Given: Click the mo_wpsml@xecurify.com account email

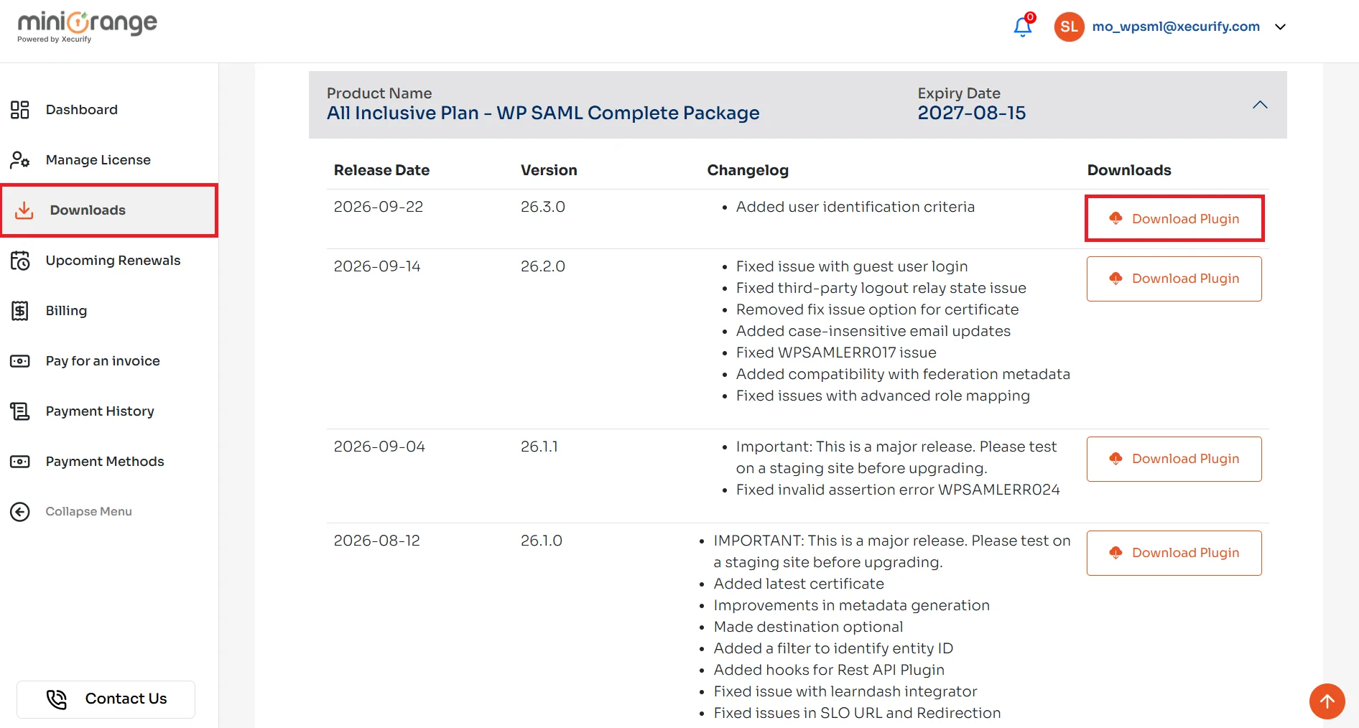Looking at the screenshot, I should [x=1176, y=27].
